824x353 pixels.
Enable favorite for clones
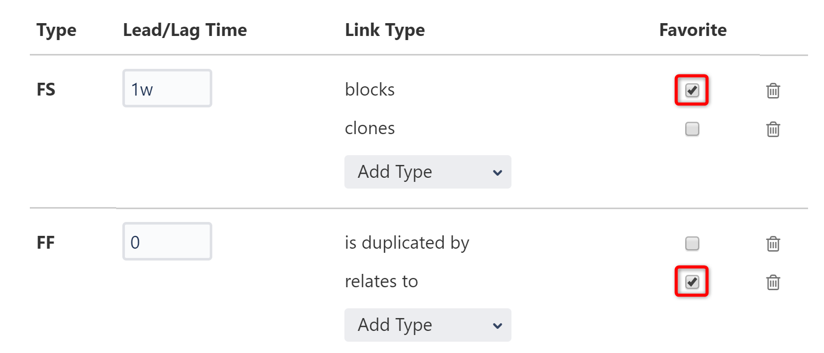[691, 129]
